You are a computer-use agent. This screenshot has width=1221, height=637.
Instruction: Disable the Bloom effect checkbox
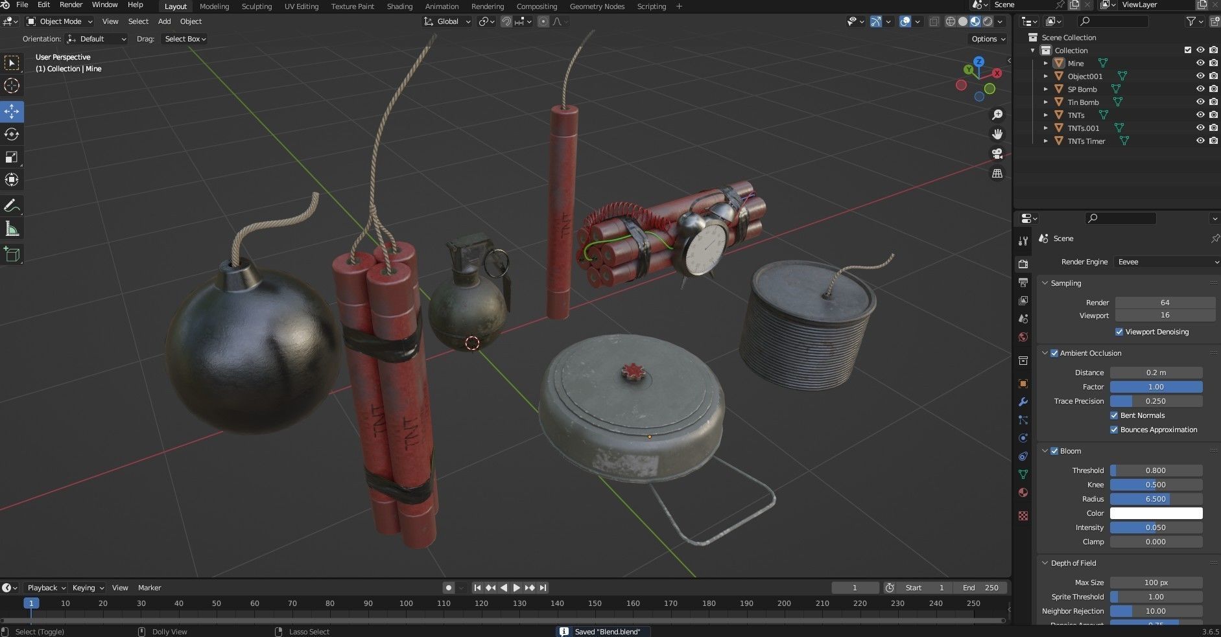point(1054,450)
